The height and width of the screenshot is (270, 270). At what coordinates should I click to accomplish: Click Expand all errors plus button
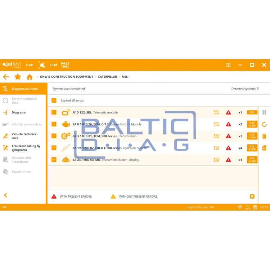coord(54,100)
